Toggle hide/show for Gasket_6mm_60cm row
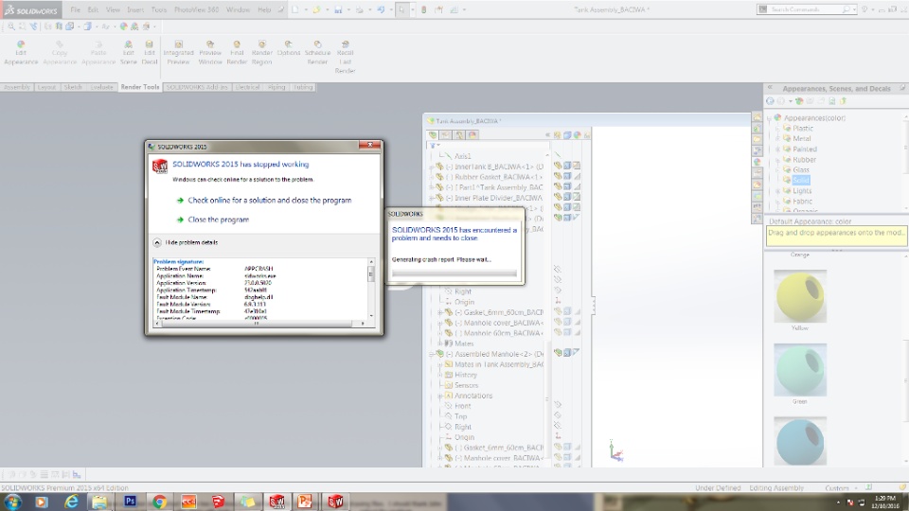The image size is (909, 511). click(558, 312)
